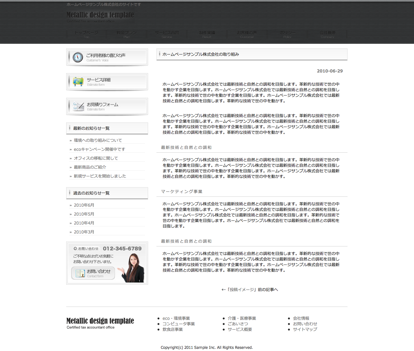Expand the 2010年4月 archive entry
Screen dimensions: 414x351
tap(84, 223)
